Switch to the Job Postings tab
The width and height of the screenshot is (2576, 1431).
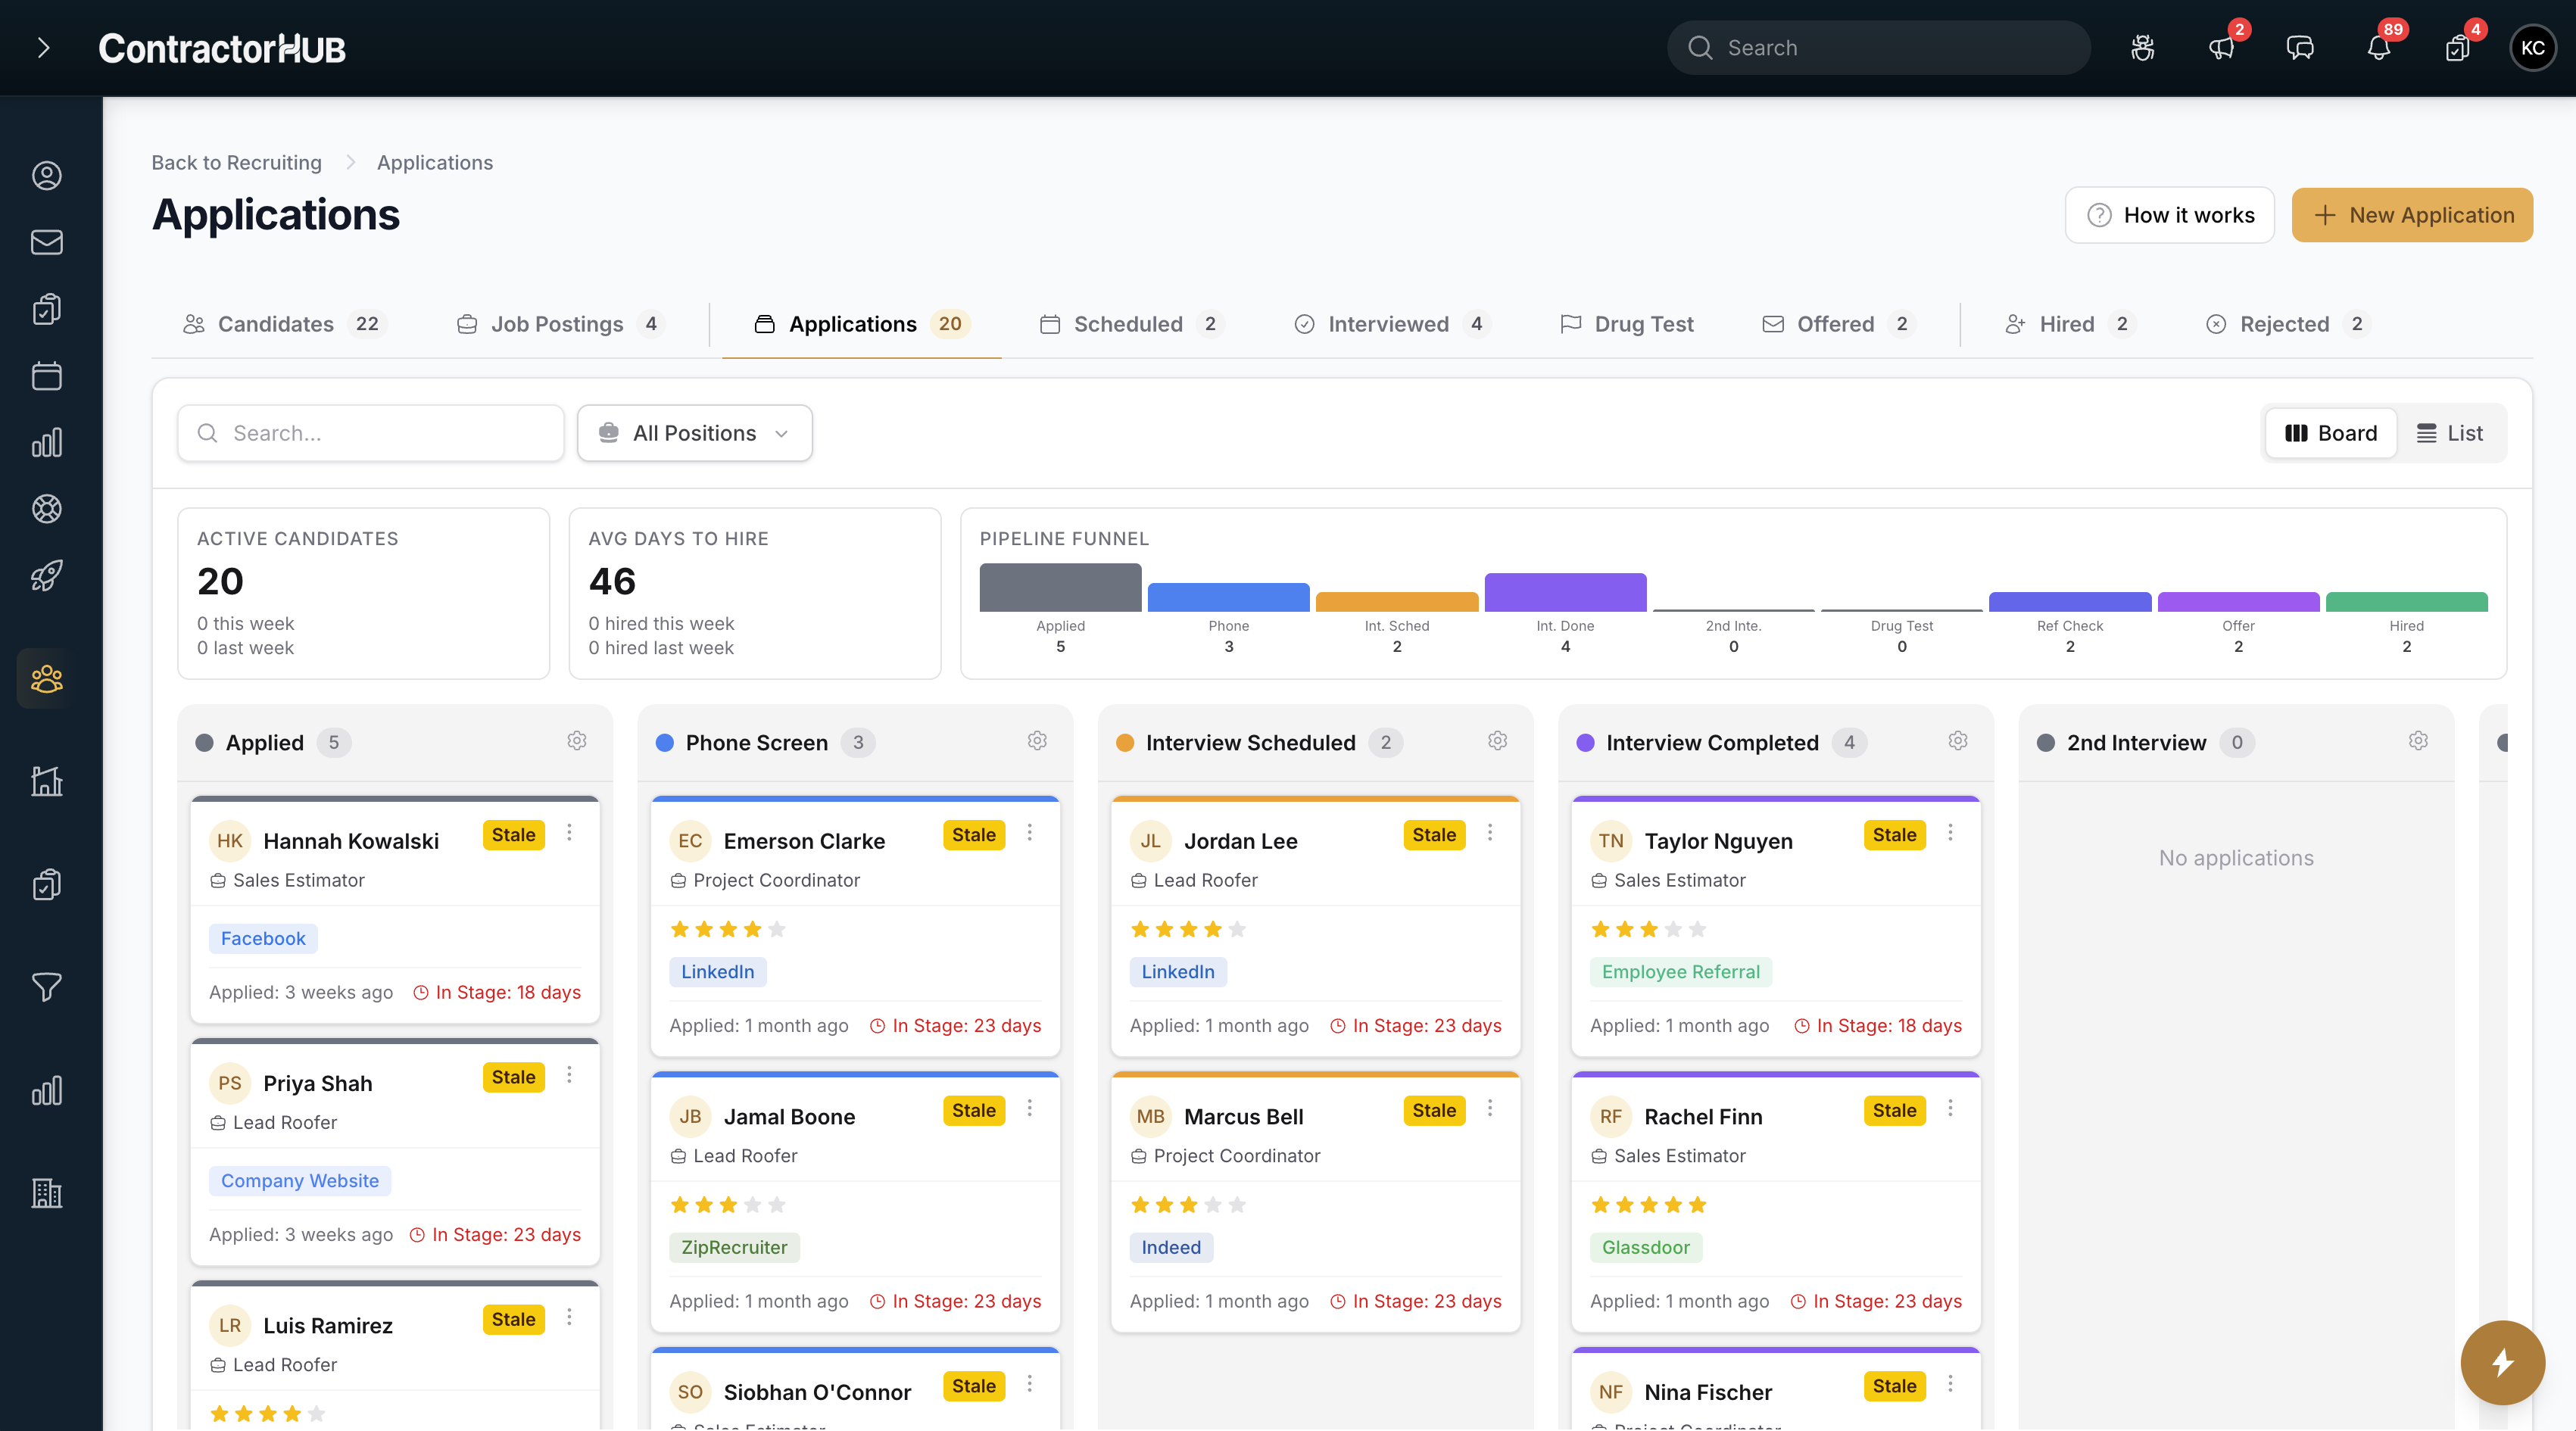(561, 324)
